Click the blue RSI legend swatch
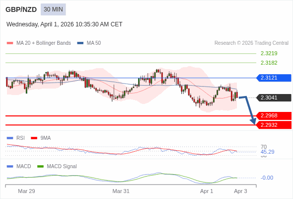The image size is (293, 199). point(10,138)
